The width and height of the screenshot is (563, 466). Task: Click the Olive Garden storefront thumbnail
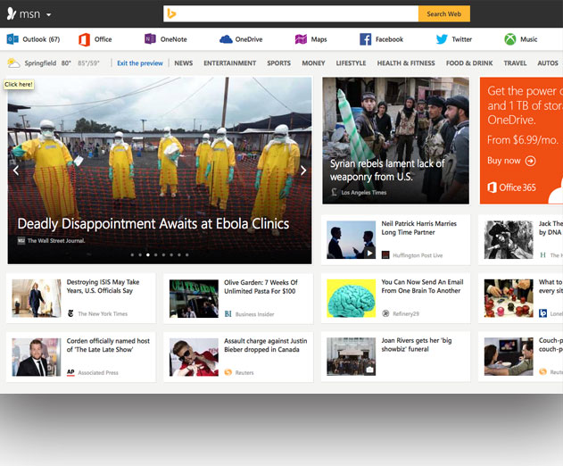coord(194,298)
